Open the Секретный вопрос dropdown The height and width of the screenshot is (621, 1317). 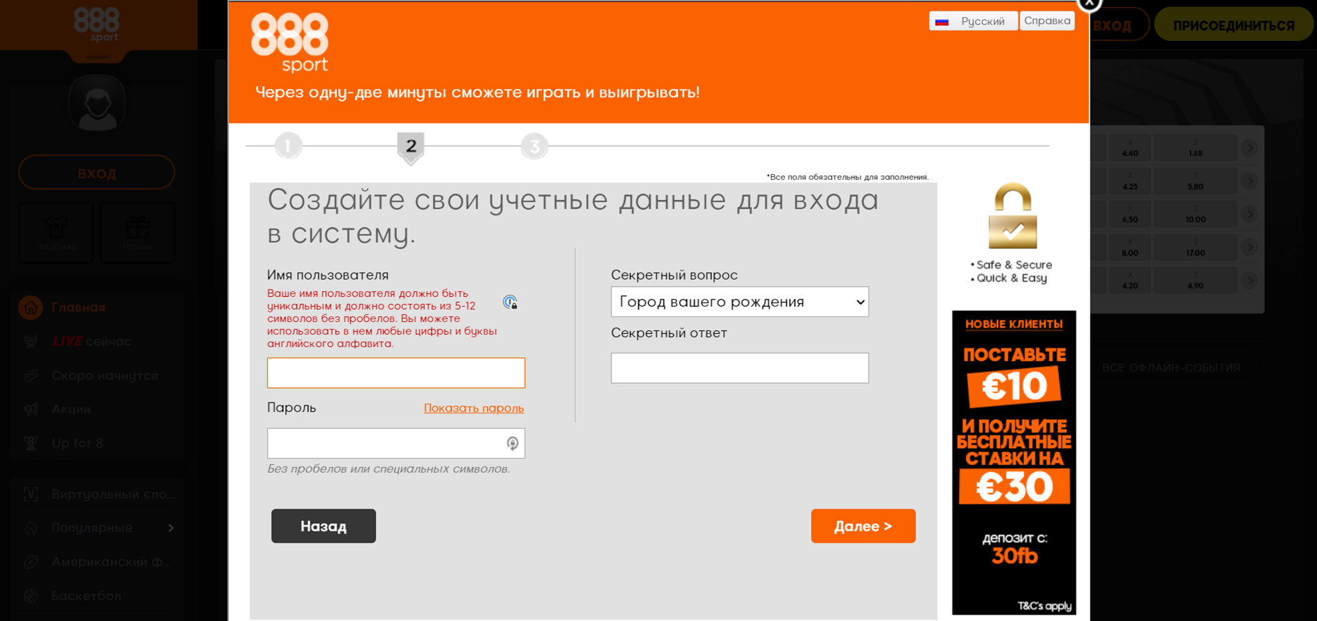tap(739, 302)
